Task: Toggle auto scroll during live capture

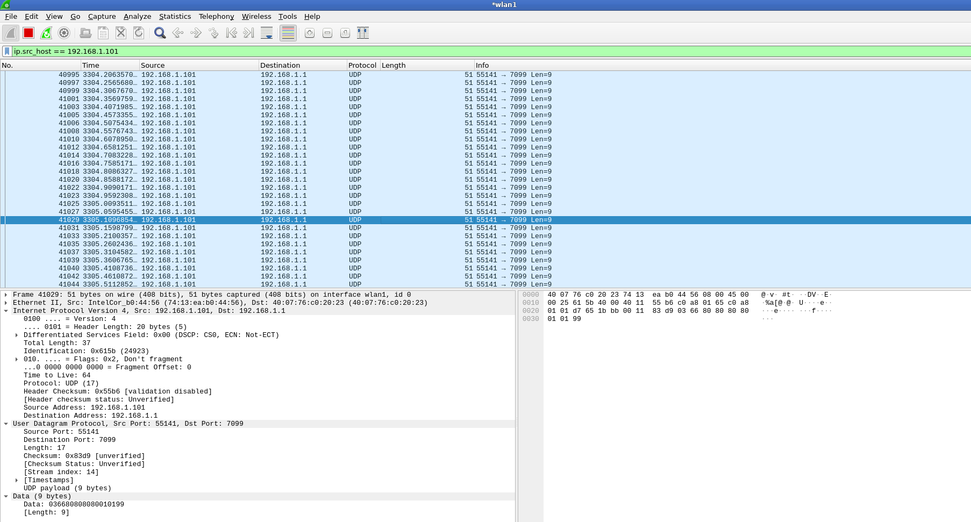Action: [267, 33]
